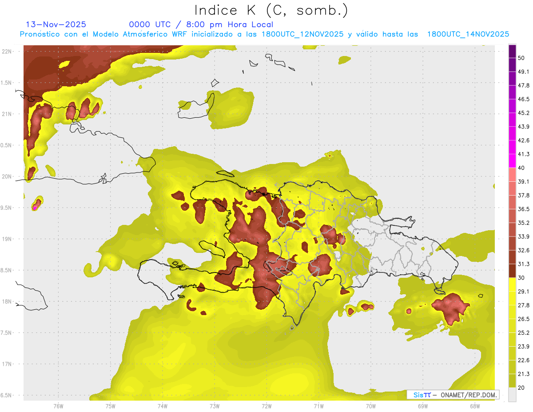Select the '35.2' colorbar value
This screenshot has height=412, width=533.
point(524,223)
